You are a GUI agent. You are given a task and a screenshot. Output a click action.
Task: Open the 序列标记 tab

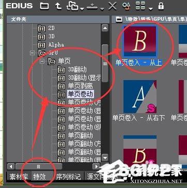click(69, 177)
